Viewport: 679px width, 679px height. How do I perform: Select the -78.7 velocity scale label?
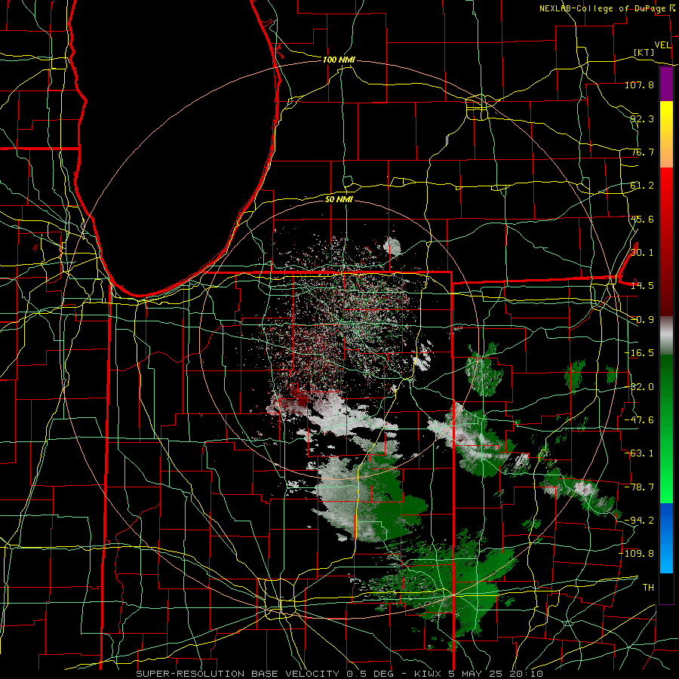(639, 487)
